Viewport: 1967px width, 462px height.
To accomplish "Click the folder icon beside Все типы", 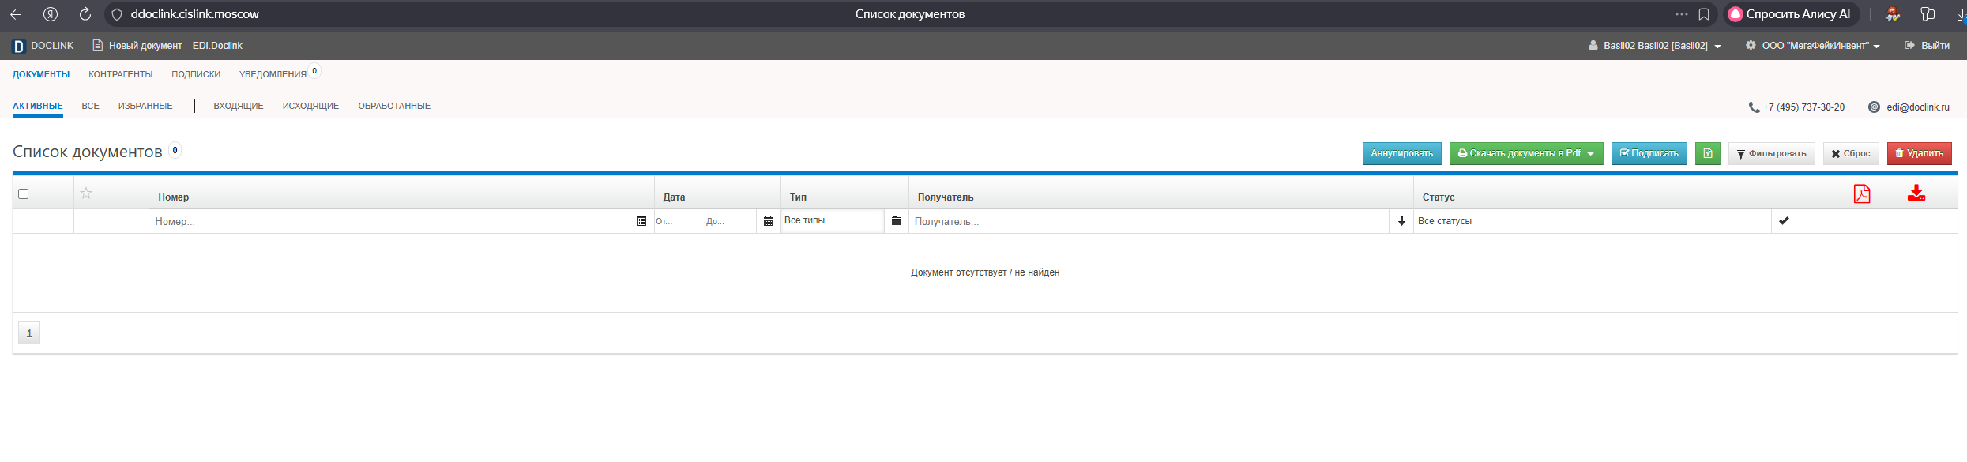I will pos(896,221).
